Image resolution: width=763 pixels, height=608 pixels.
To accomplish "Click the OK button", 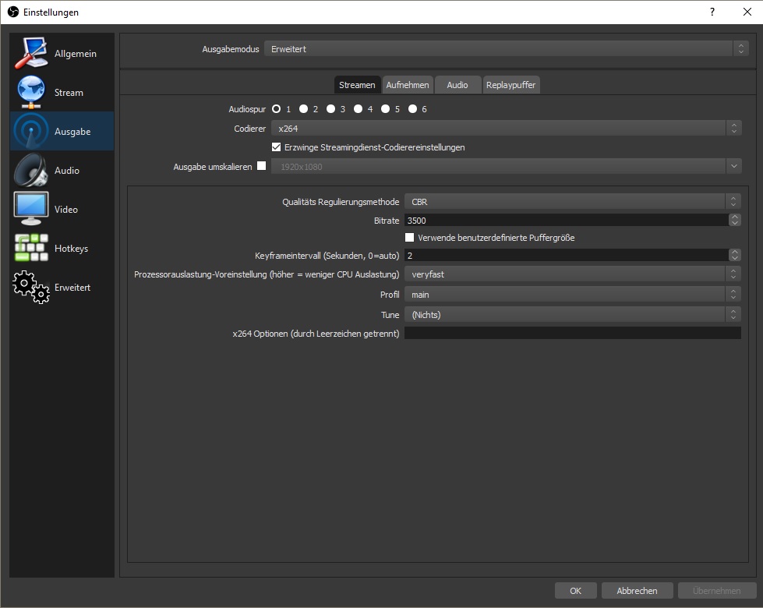I will [575, 591].
